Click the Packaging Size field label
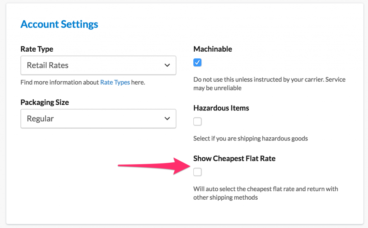 coord(45,103)
